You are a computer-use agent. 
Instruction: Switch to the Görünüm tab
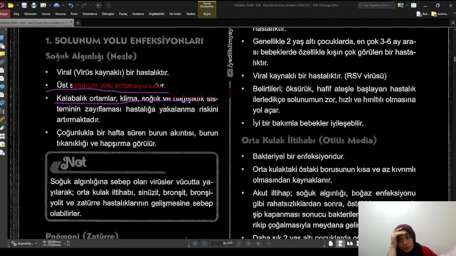pyautogui.click(x=30, y=14)
